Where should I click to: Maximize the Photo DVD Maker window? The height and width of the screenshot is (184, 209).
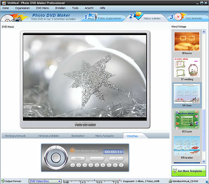202,3
